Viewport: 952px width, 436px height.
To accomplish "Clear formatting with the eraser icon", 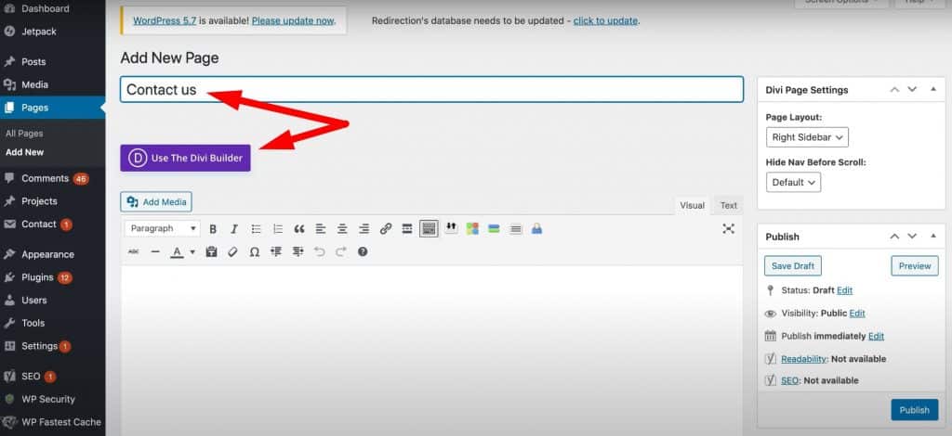I will pos(232,251).
